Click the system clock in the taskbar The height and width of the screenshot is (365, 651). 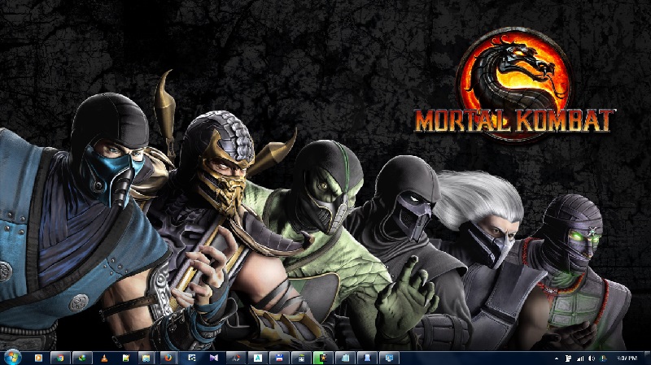[627, 358]
